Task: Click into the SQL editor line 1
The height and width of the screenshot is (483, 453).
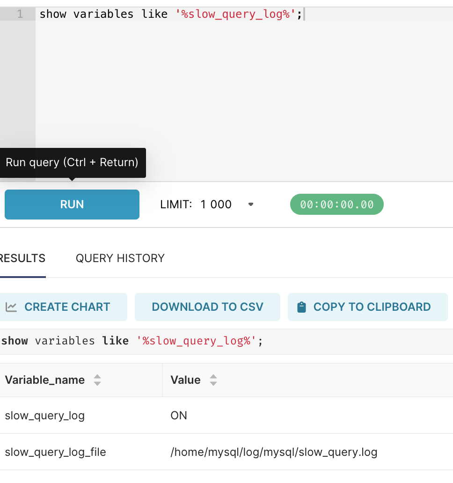Action: [x=244, y=14]
